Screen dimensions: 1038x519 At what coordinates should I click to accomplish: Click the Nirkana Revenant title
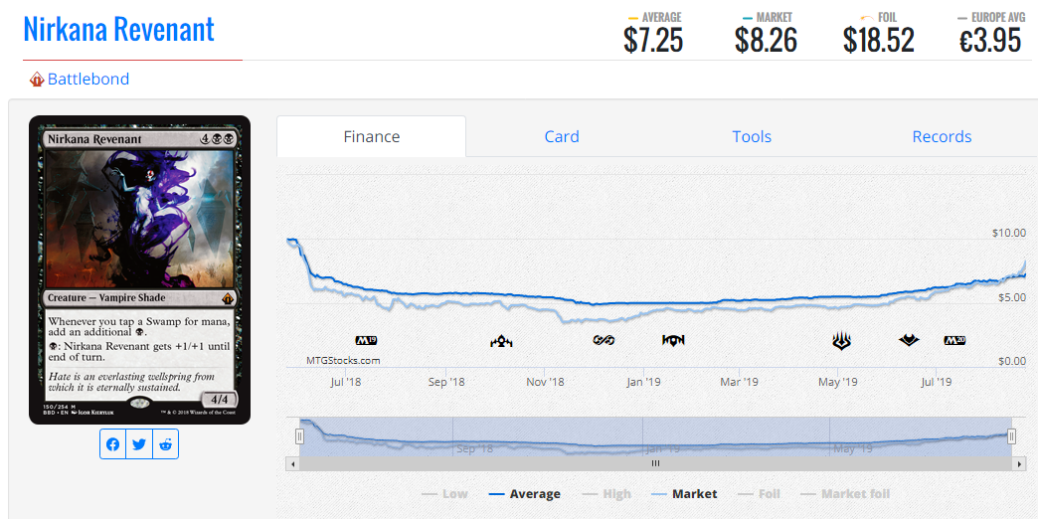pos(119,29)
